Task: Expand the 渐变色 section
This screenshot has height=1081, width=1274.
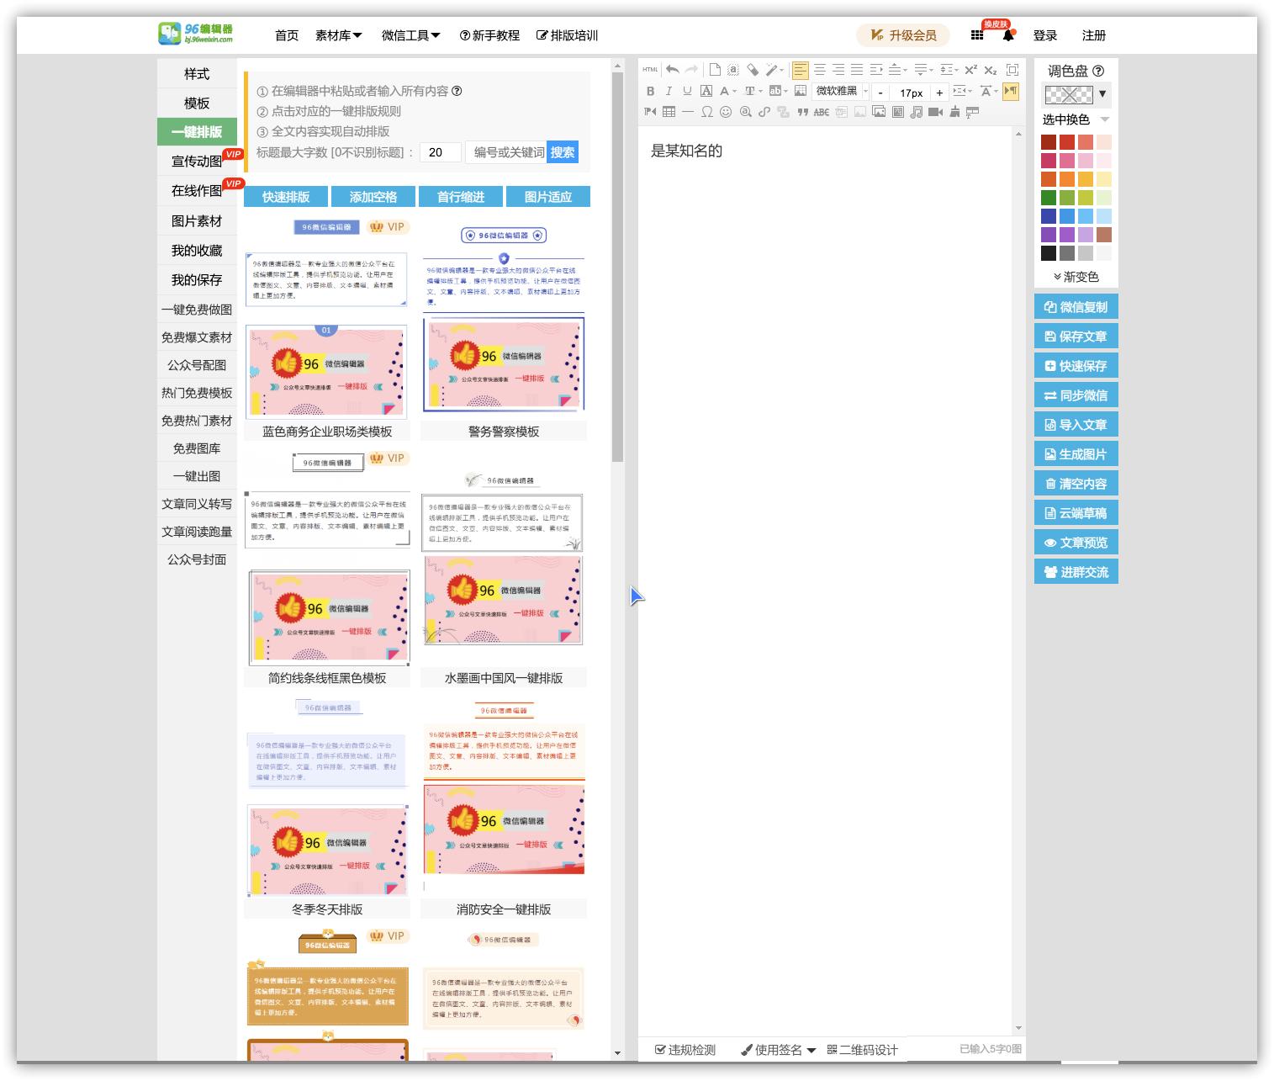Action: point(1076,277)
